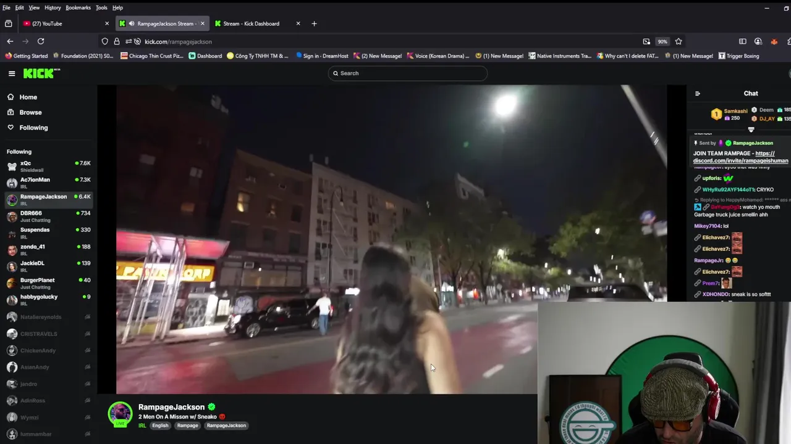Click Mikey7104's username in chat

pyautogui.click(x=707, y=226)
